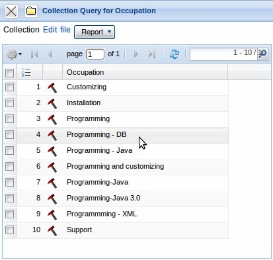Tick checkbox for Programming and customizing row
Viewport: 273px width, 260px height.
9,167
